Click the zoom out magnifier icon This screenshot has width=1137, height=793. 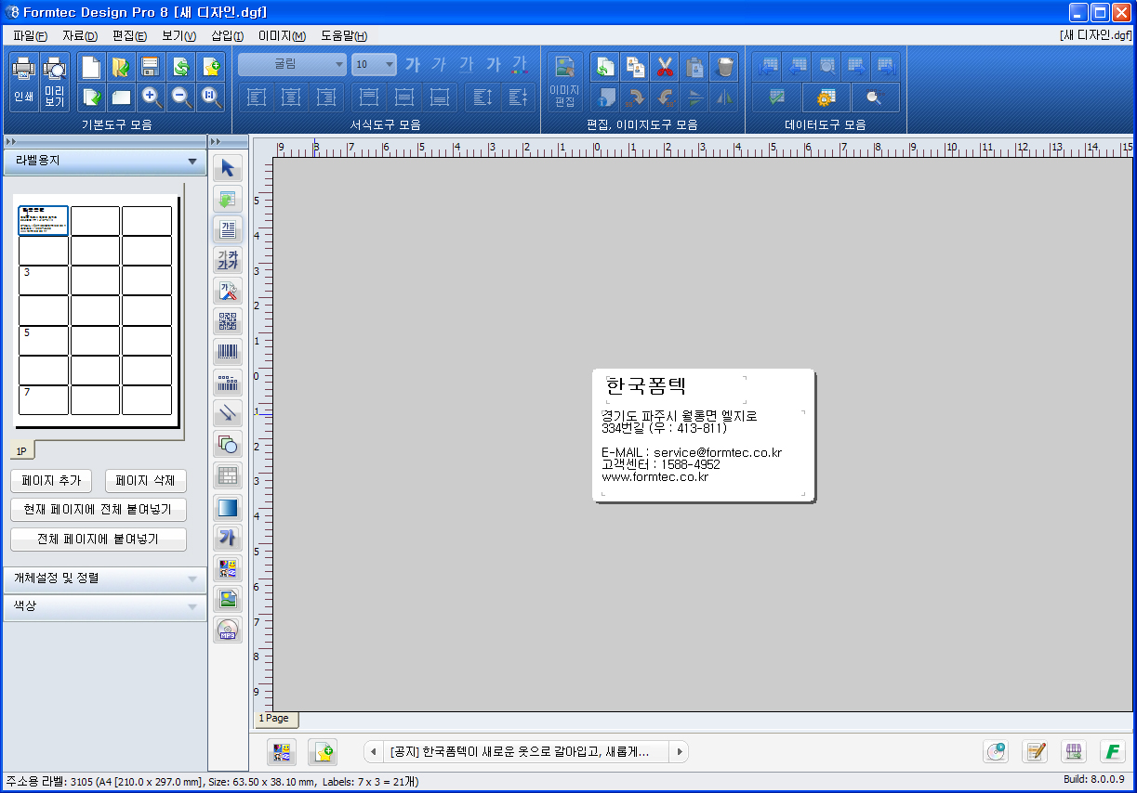pos(180,97)
